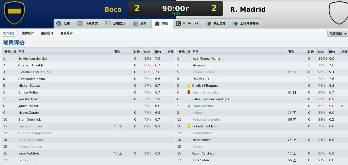This screenshot has height=165, width=348.
Task: Open Sami Khedira's player profile link
Action: [x=202, y=106]
